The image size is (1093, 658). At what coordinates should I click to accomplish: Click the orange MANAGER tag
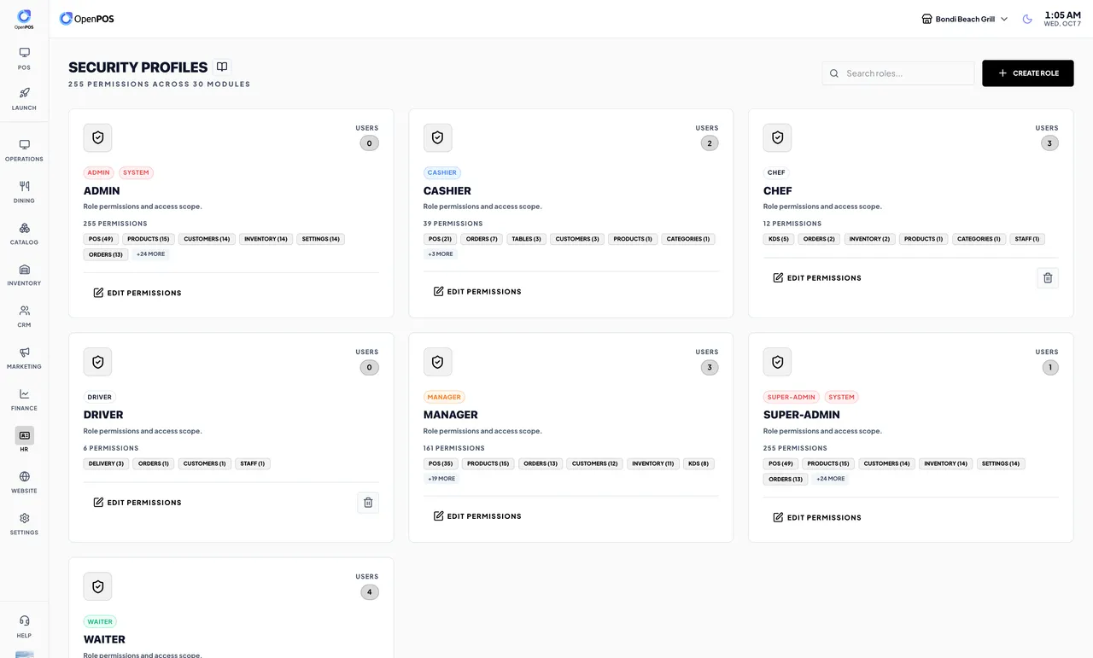(x=444, y=397)
